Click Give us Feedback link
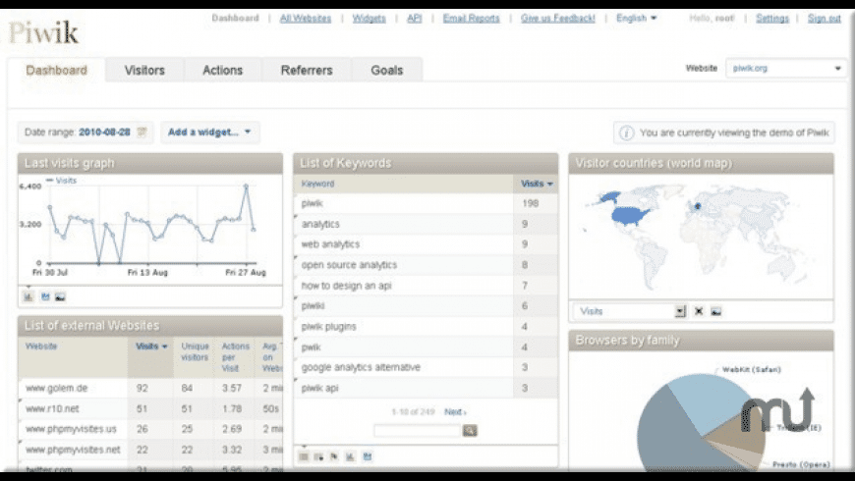This screenshot has width=855, height=481. tap(558, 18)
